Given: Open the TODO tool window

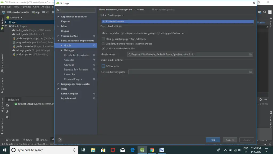Looking at the screenshot, I should [27, 140].
